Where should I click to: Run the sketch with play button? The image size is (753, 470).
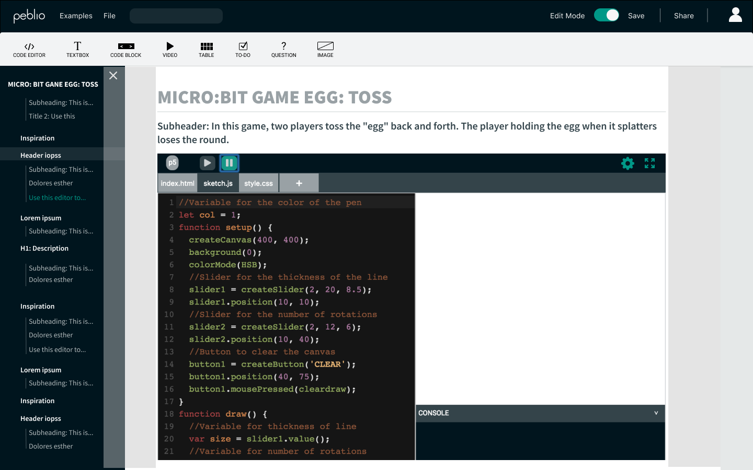207,163
